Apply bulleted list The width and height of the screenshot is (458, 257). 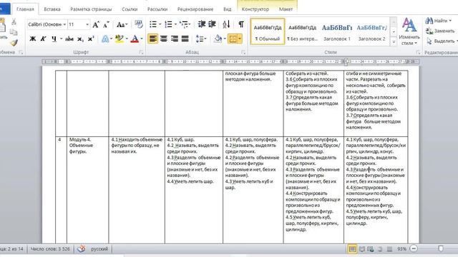click(153, 24)
